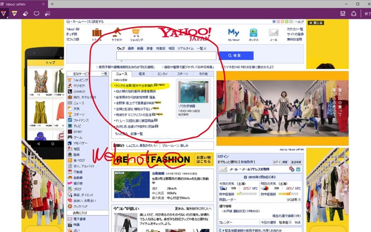
Task: Click the 登録情報 button
Action: tap(296, 162)
